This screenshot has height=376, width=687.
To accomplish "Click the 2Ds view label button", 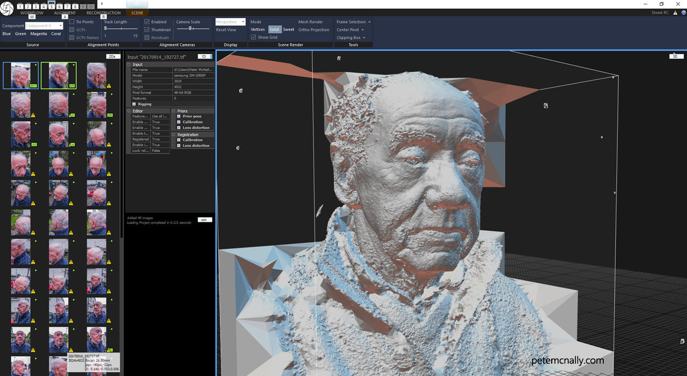I will (112, 56).
